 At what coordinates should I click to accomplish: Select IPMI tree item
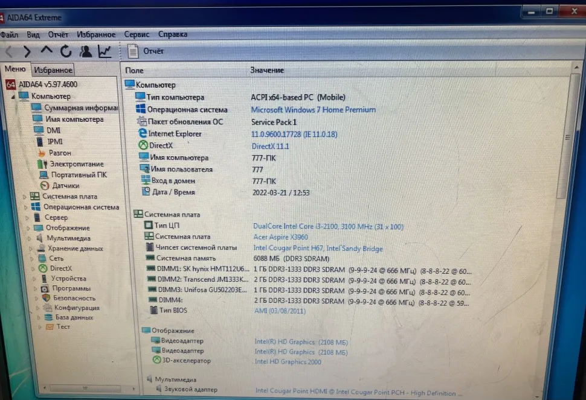point(55,141)
